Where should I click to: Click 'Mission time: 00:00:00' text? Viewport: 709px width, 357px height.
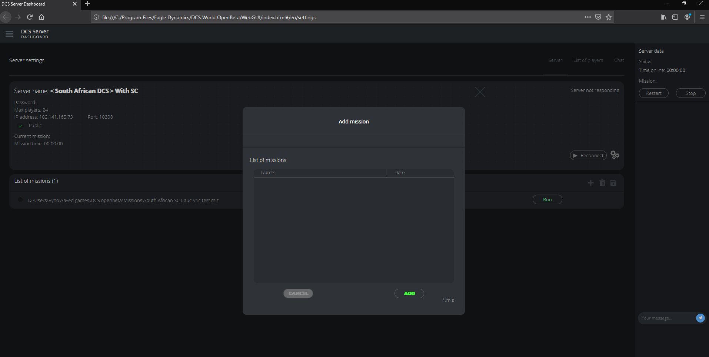click(39, 143)
